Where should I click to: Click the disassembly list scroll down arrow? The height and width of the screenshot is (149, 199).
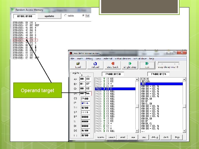184,131
